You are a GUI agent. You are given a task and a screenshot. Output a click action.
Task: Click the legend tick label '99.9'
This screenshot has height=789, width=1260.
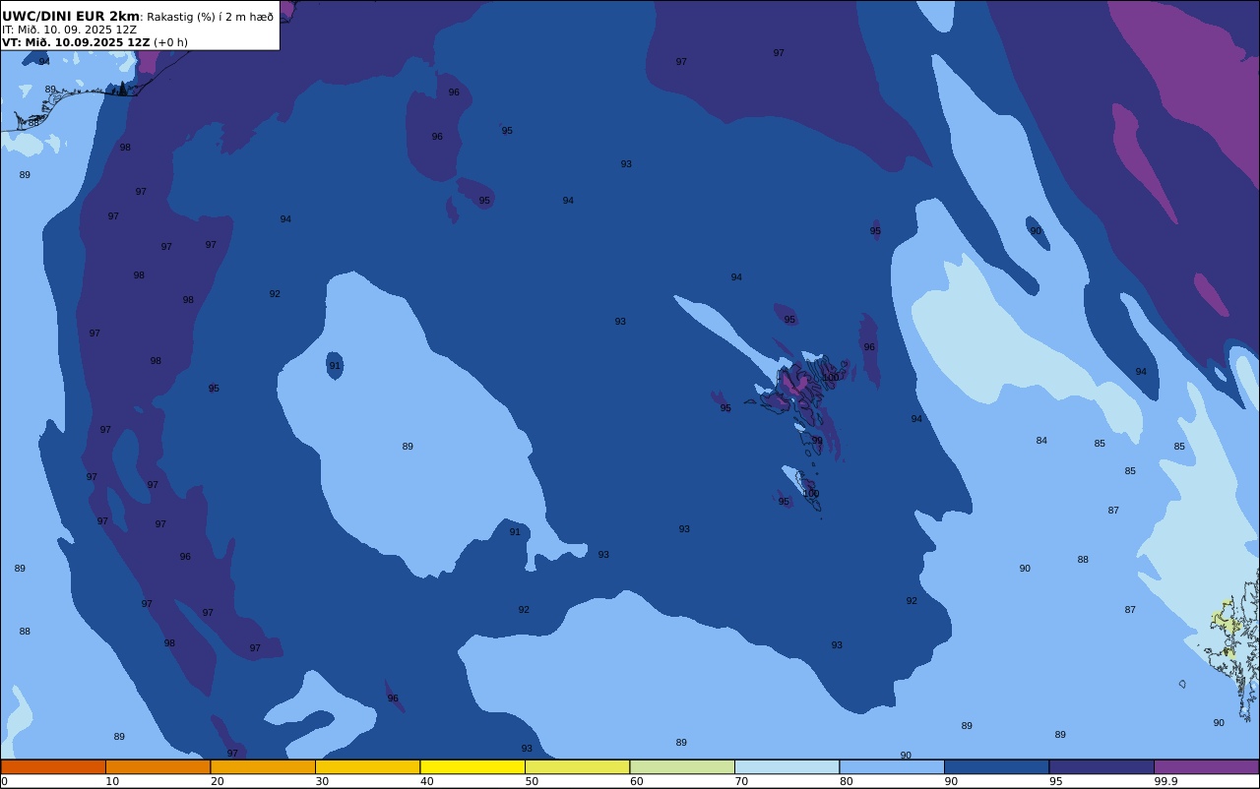[1165, 781]
